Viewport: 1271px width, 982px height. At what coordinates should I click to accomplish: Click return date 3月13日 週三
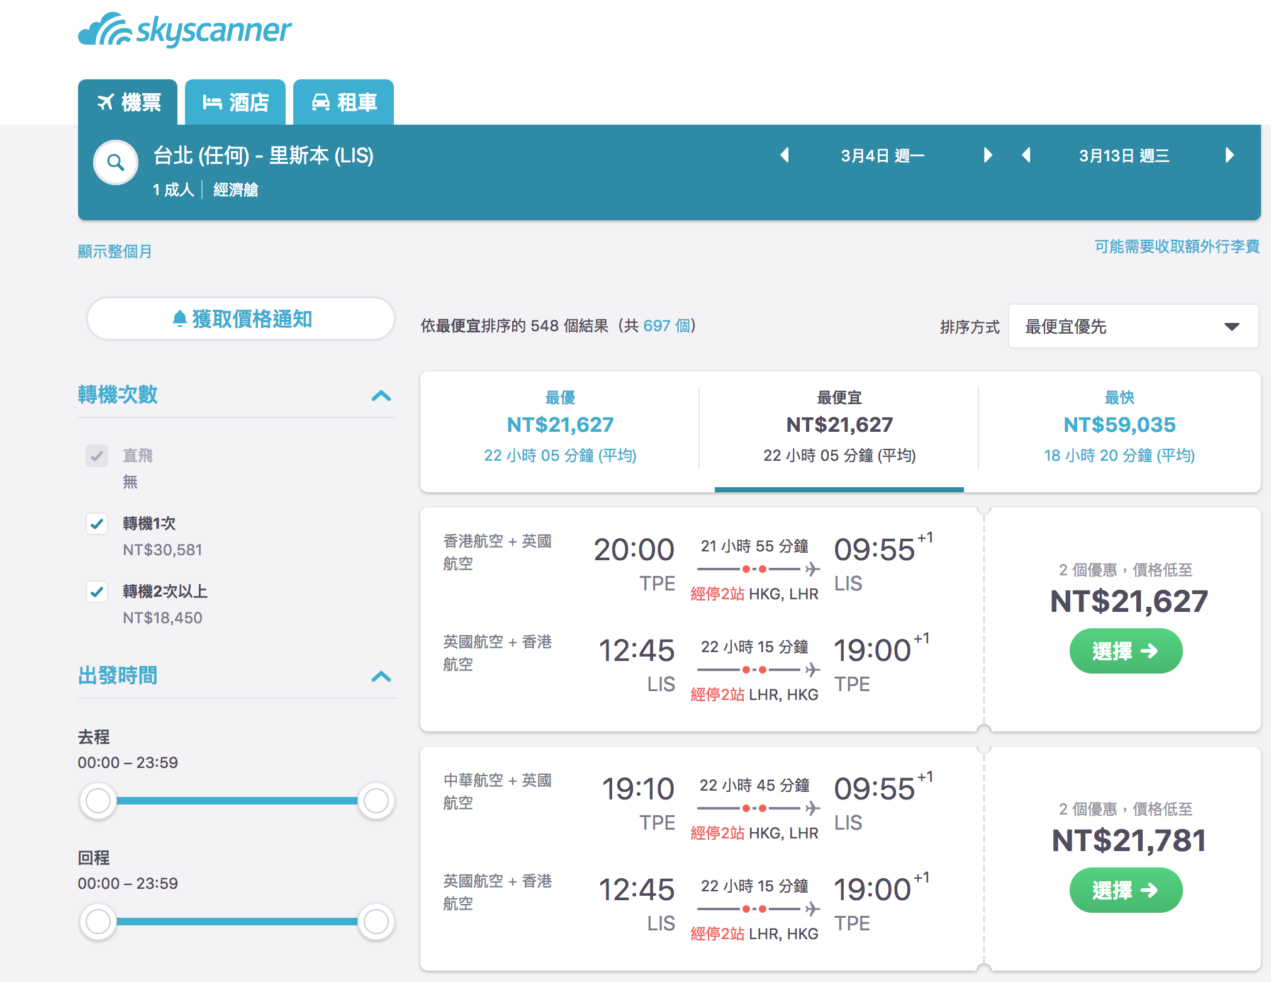pos(1124,155)
